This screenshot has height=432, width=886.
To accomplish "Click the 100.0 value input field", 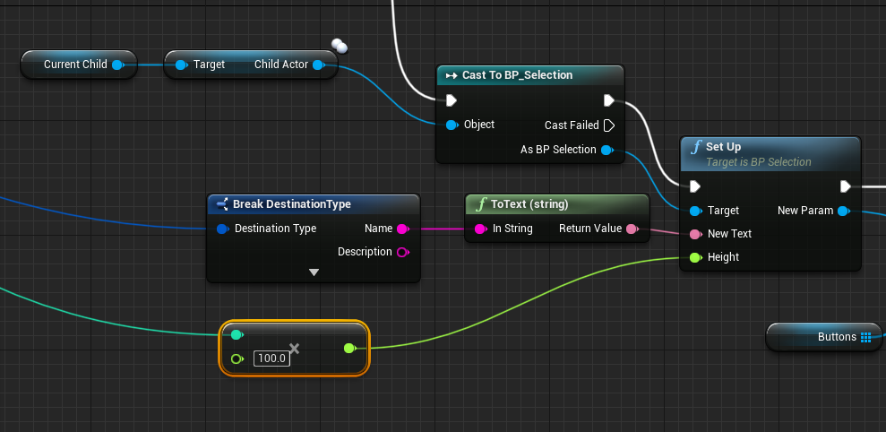I will [x=271, y=359].
